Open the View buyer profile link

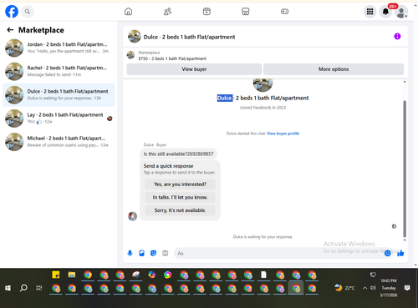[x=283, y=134]
